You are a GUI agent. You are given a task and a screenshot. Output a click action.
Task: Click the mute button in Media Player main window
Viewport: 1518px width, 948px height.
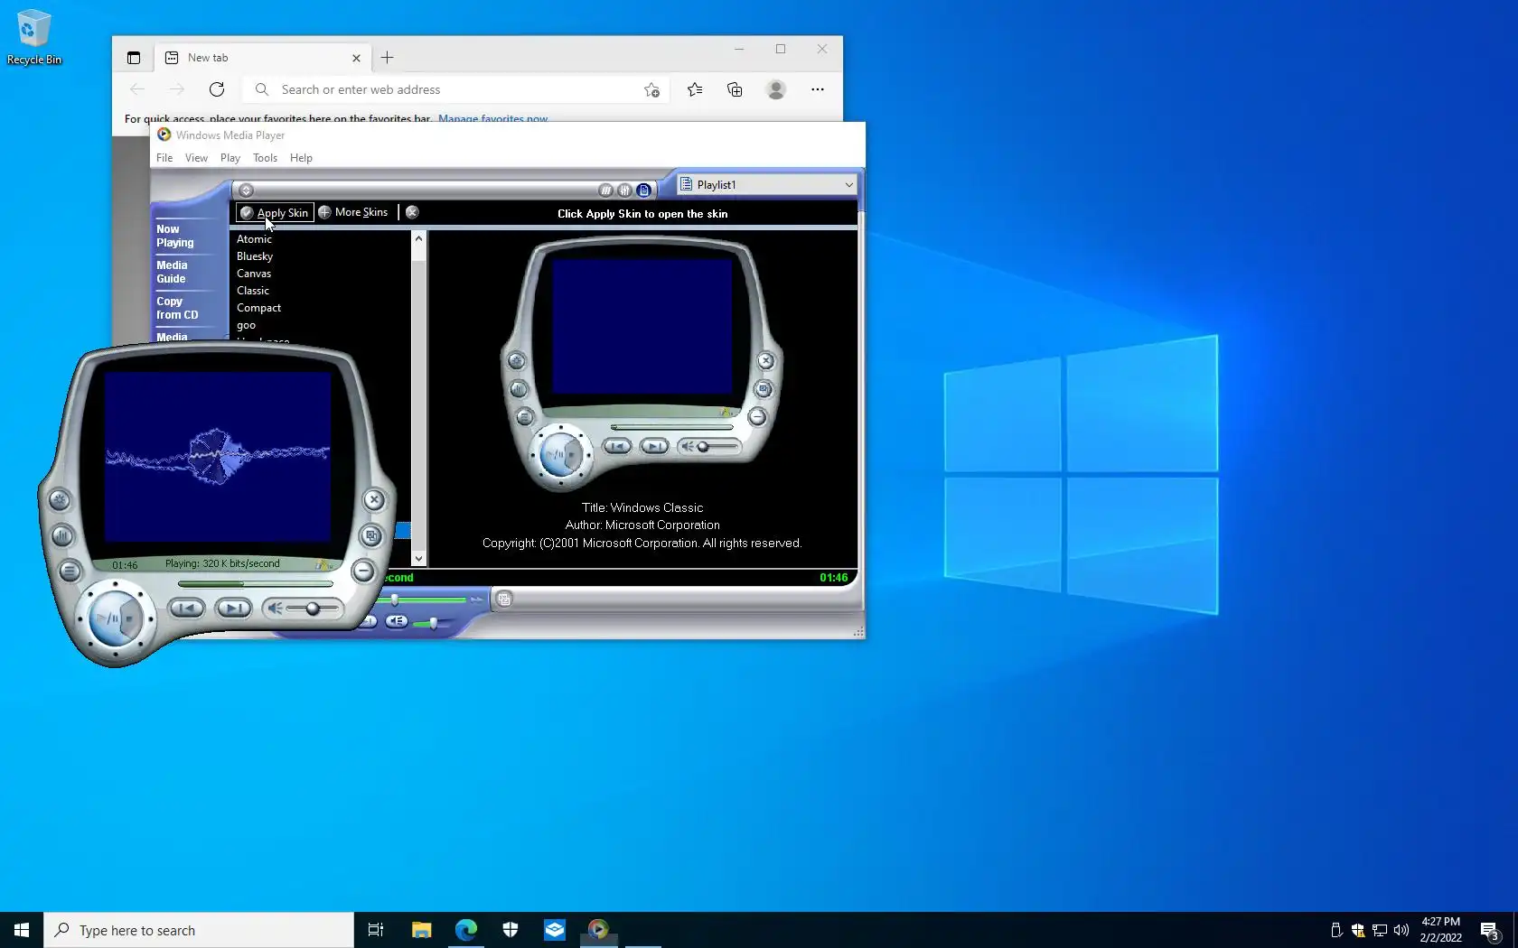coord(397,621)
